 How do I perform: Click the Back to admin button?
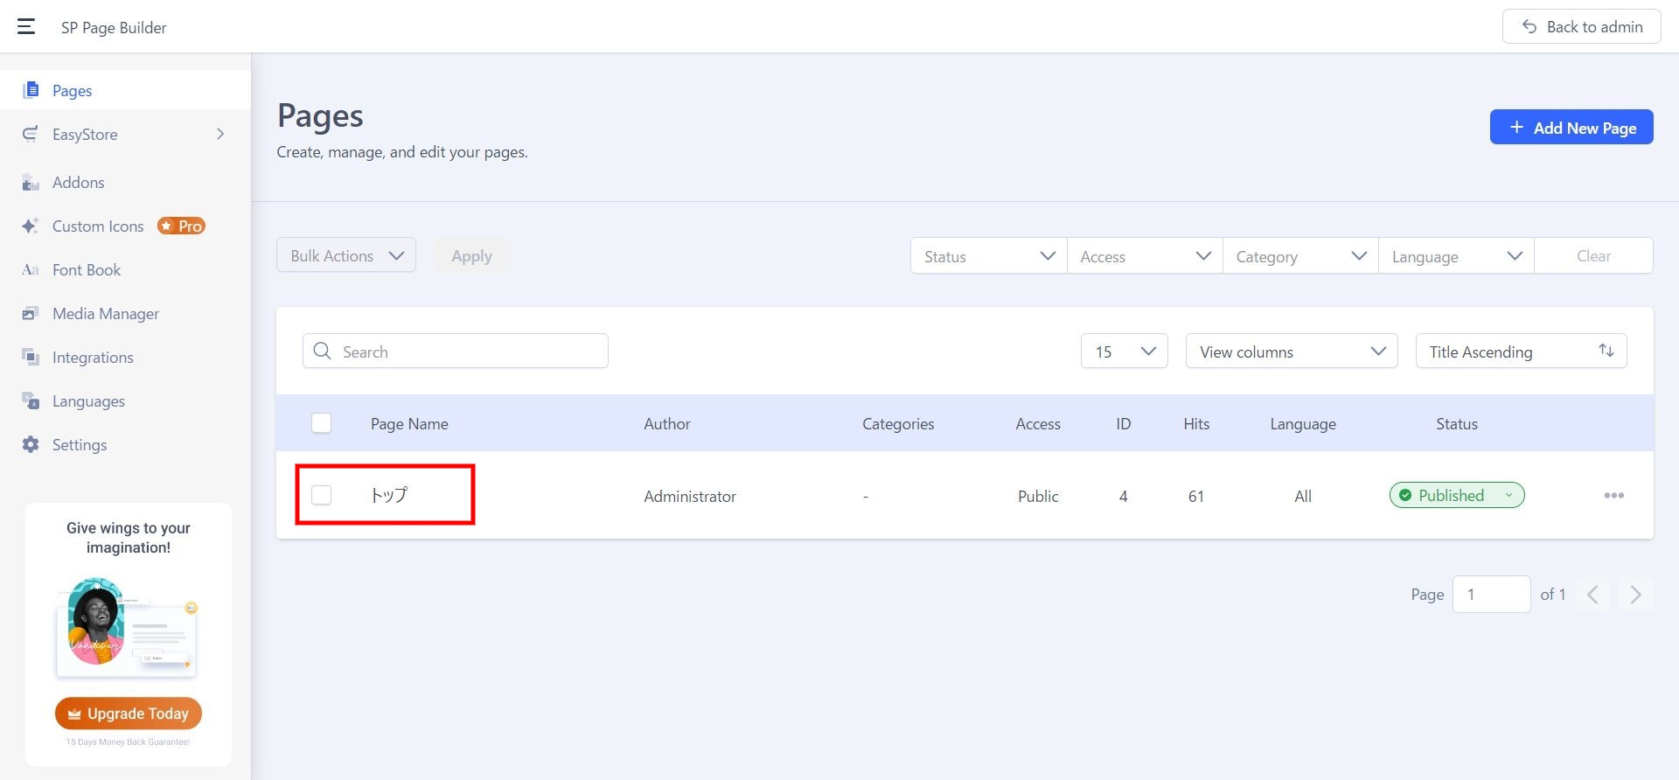[1581, 27]
